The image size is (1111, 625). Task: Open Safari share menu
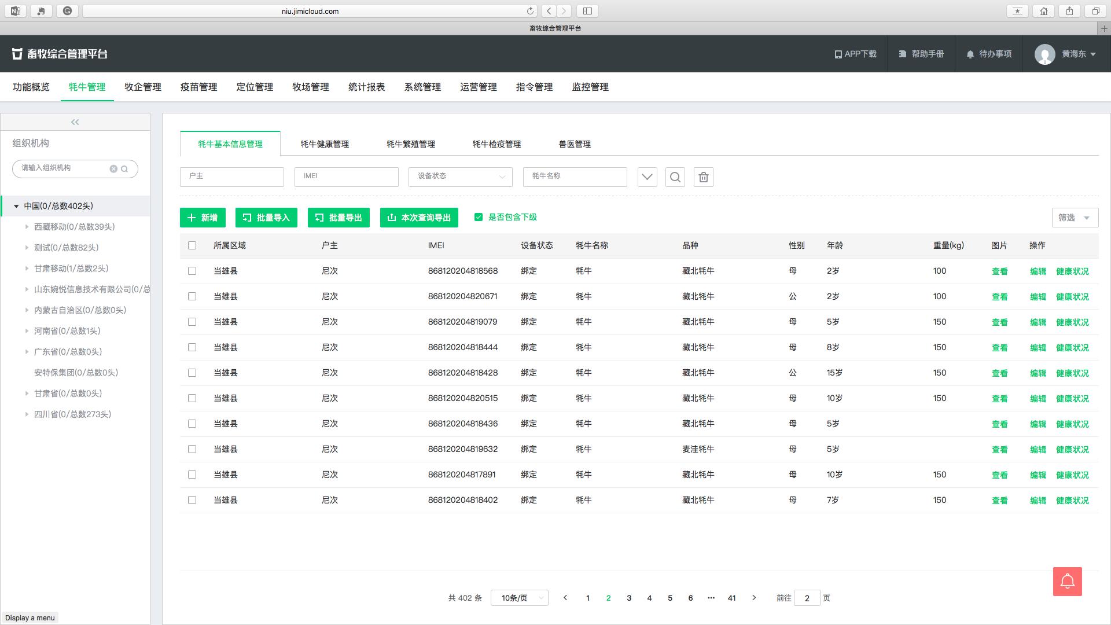pos(1070,11)
